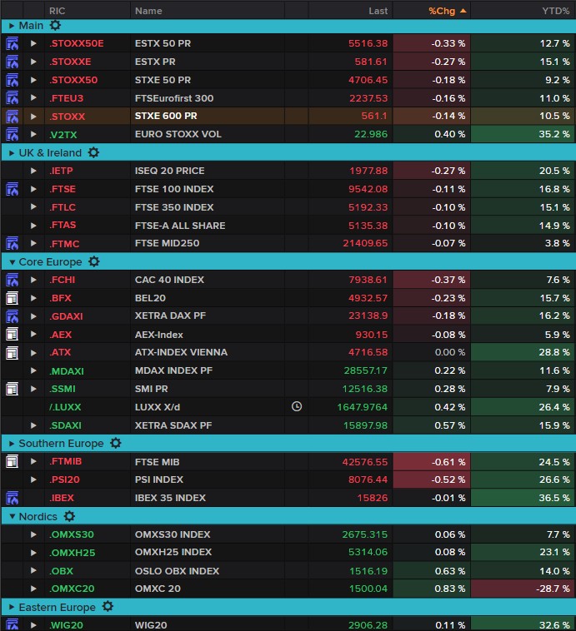Click the gear icon beside UK & Ireland

click(x=93, y=153)
